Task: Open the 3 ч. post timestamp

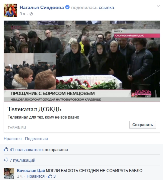Action: tap(23, 14)
